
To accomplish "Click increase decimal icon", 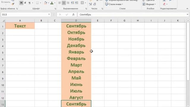I will click(90, 4).
